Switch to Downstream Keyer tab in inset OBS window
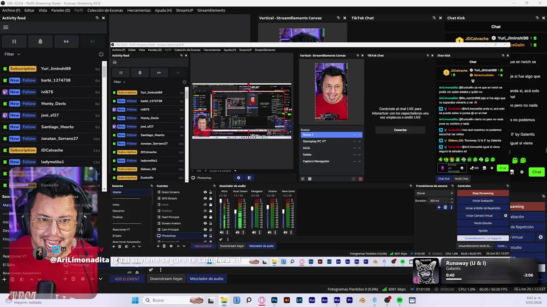This screenshot has height=307, width=547. 232,246
